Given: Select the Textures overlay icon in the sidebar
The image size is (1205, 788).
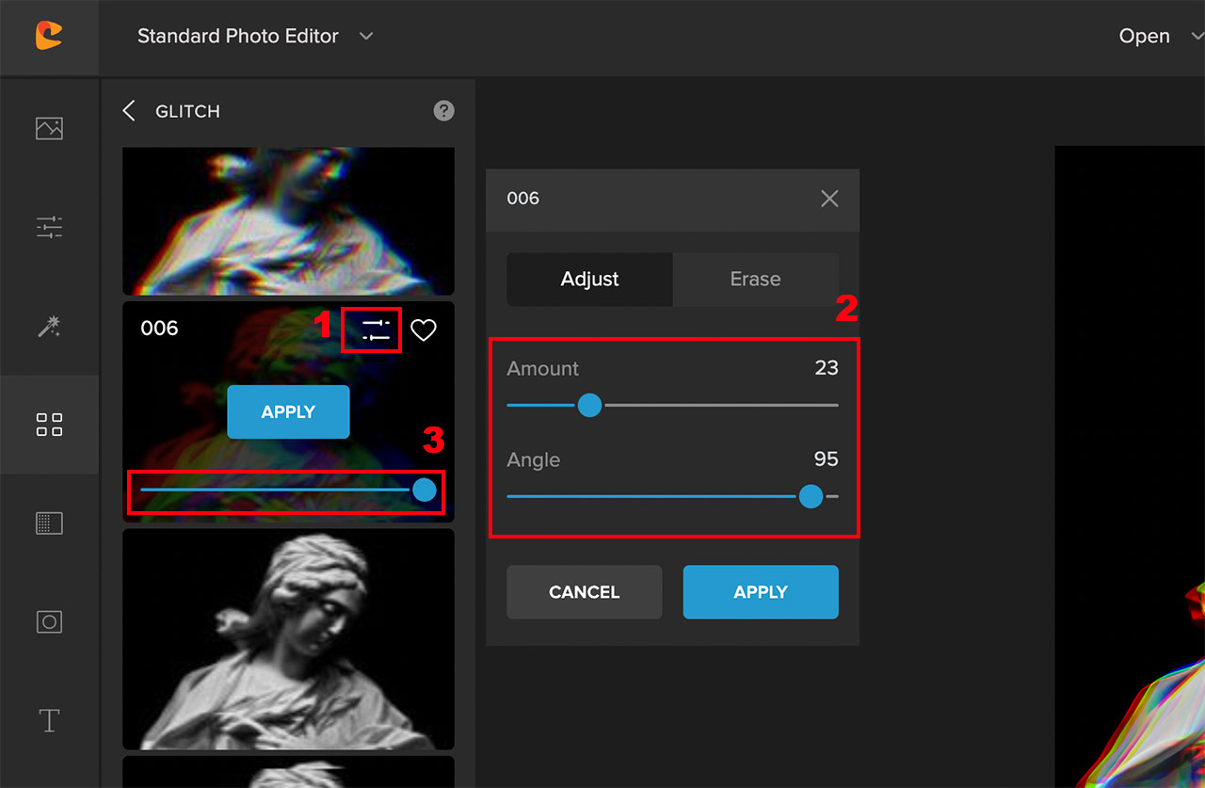Looking at the screenshot, I should (x=51, y=523).
